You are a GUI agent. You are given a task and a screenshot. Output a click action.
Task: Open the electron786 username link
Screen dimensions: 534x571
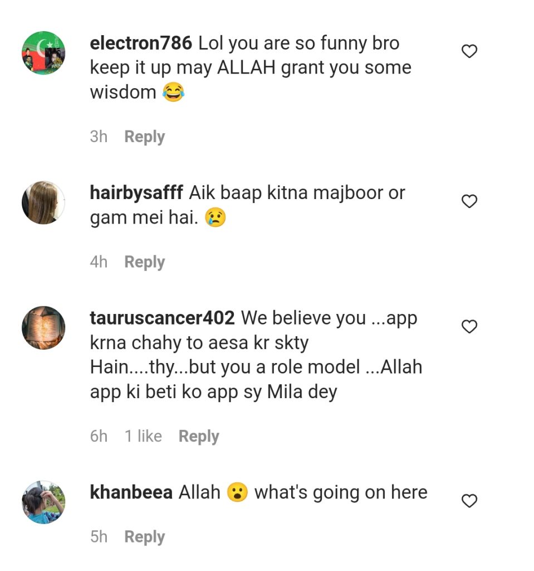pos(141,43)
